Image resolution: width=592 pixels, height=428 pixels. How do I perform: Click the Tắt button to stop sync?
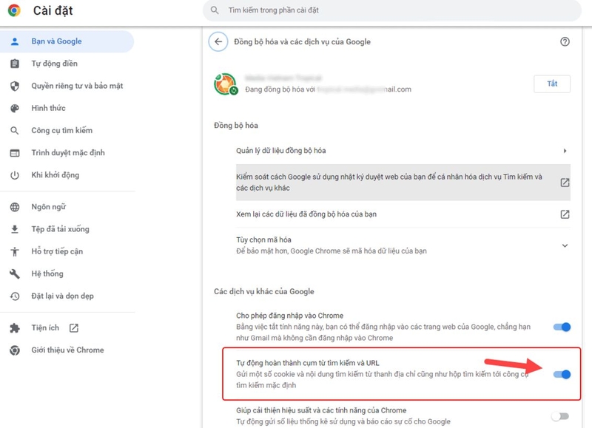pos(551,84)
